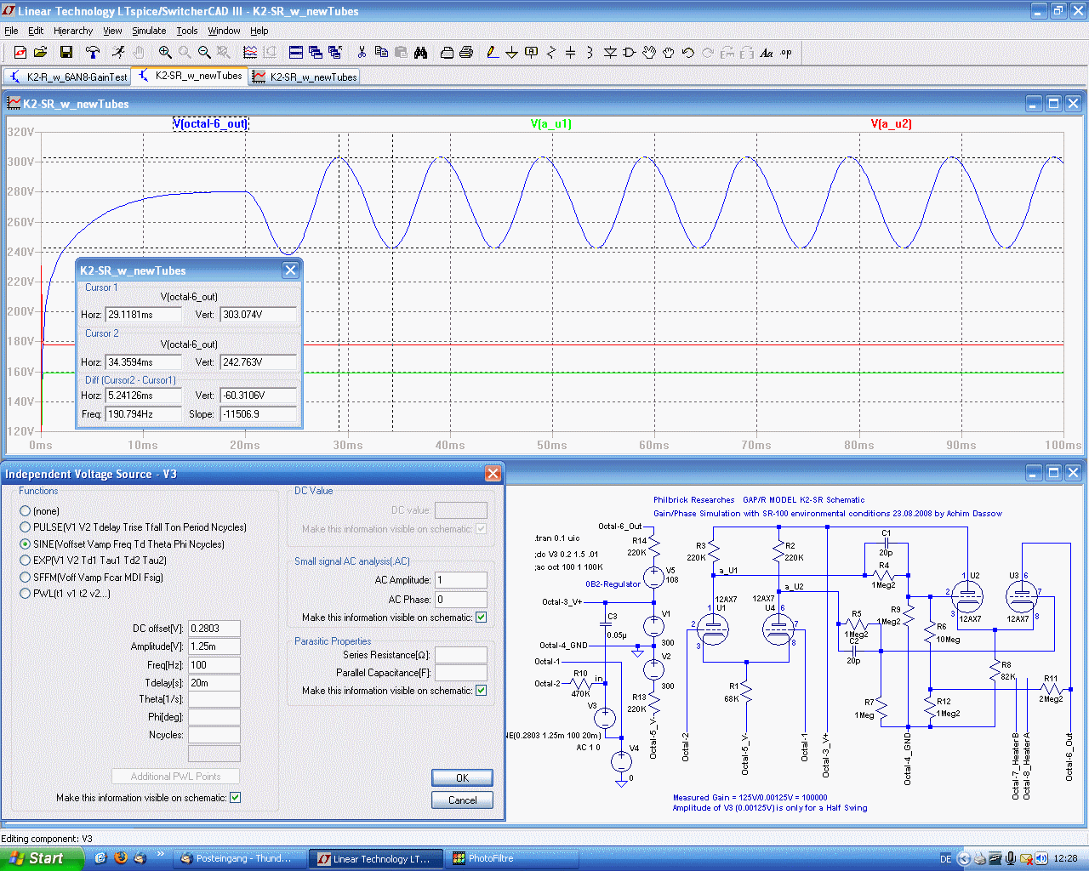1089x871 pixels.
Task: Click the Zoom in magnifier icon
Action: [x=165, y=53]
